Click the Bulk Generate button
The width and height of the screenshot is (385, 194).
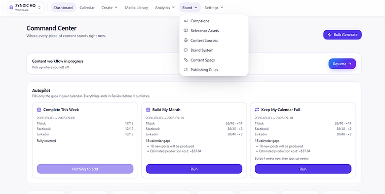(342, 35)
